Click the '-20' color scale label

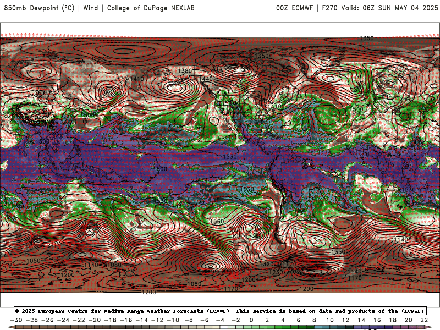95,320
